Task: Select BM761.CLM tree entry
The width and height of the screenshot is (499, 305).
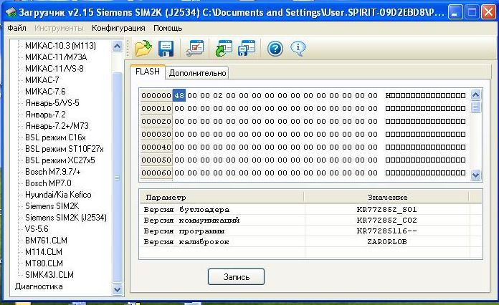Action: 46,240
